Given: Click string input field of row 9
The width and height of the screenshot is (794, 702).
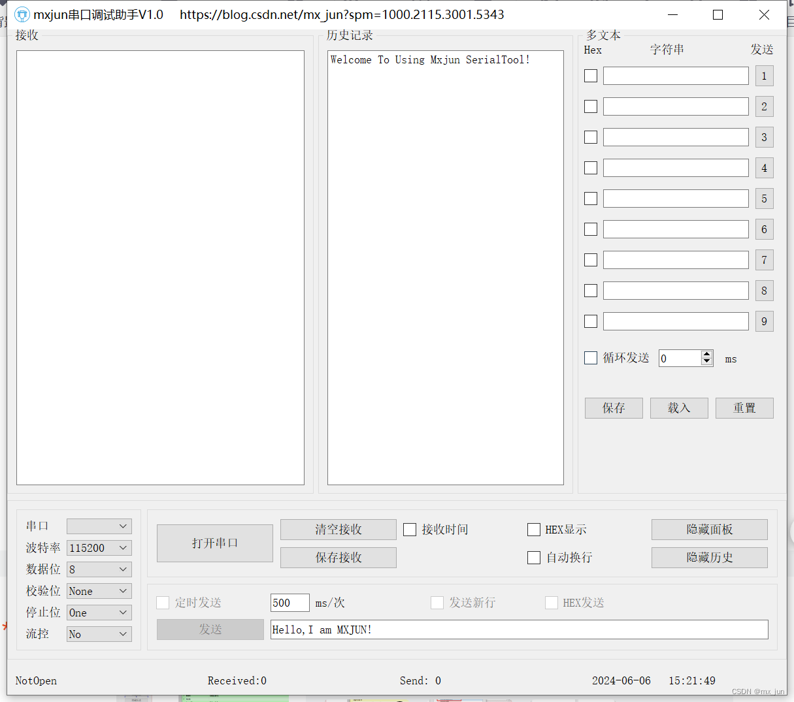Looking at the screenshot, I should tap(676, 321).
